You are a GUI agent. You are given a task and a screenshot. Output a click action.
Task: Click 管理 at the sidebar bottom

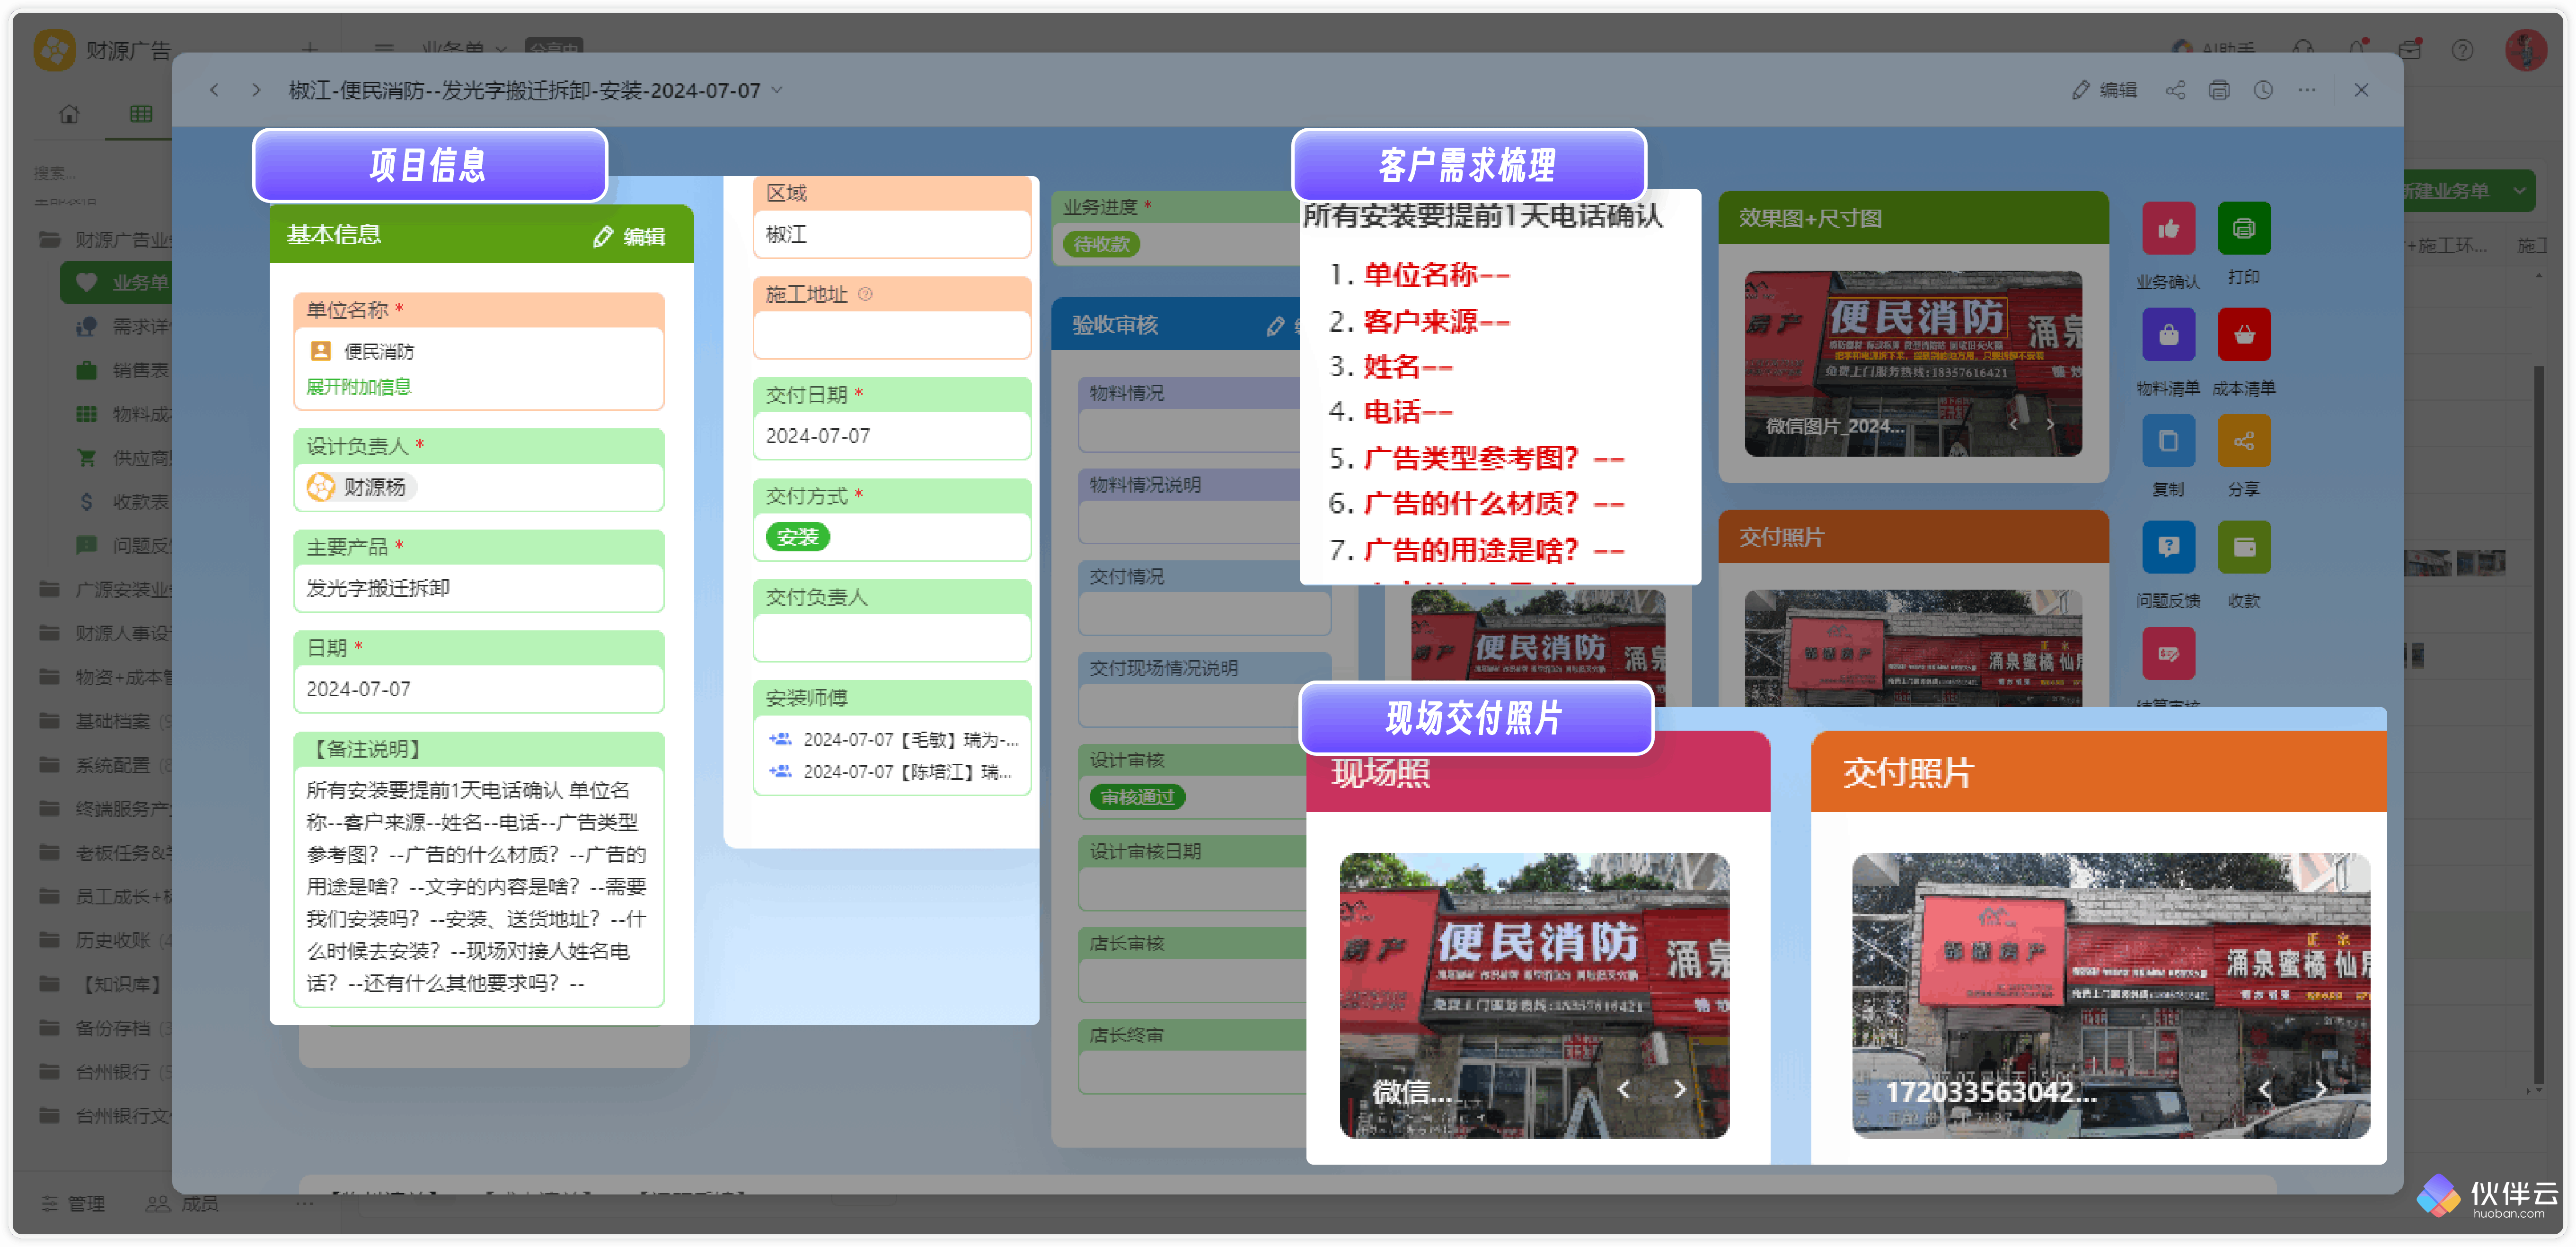74,1204
